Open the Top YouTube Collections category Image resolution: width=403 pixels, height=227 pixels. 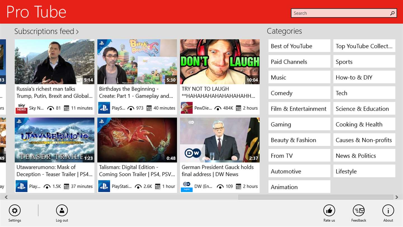coord(364,46)
